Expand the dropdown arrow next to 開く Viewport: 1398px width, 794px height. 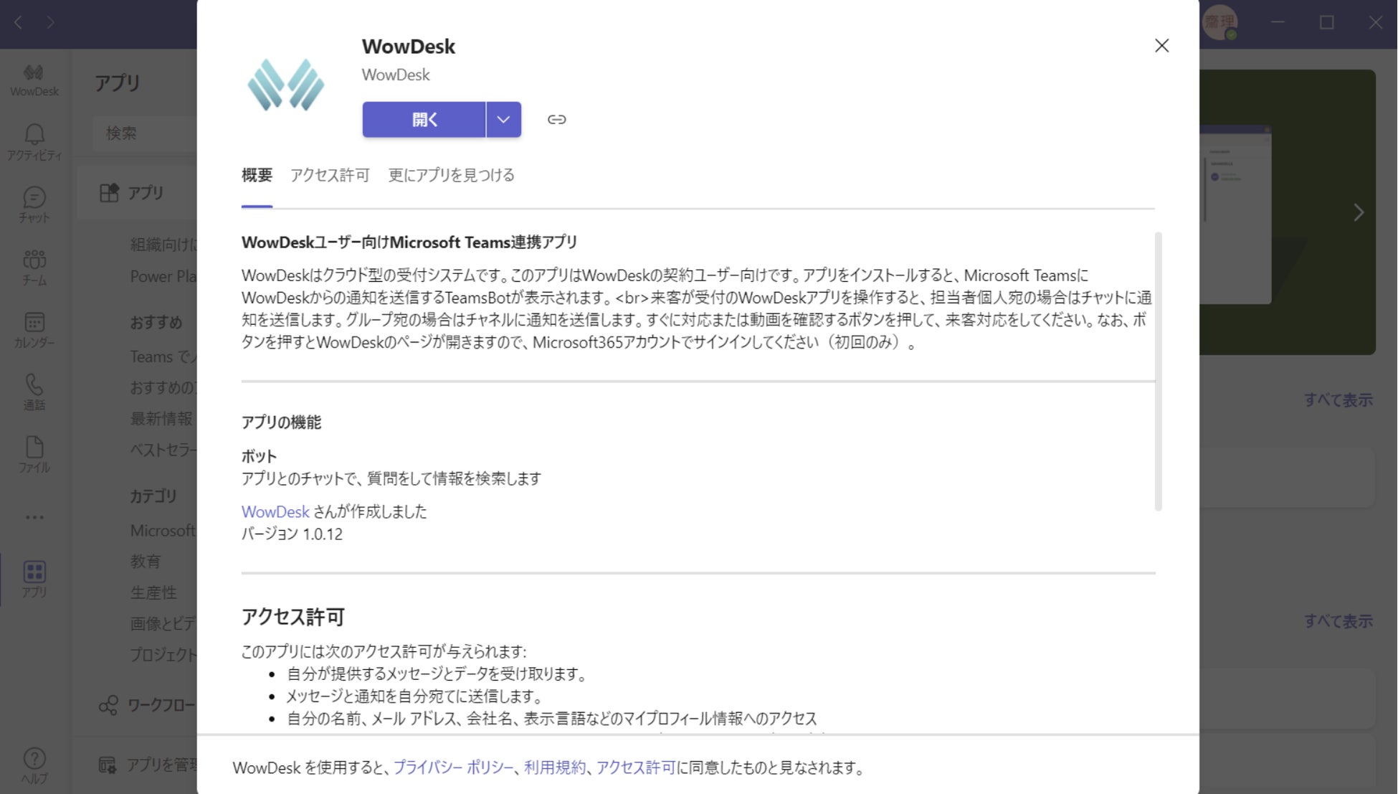click(x=504, y=120)
